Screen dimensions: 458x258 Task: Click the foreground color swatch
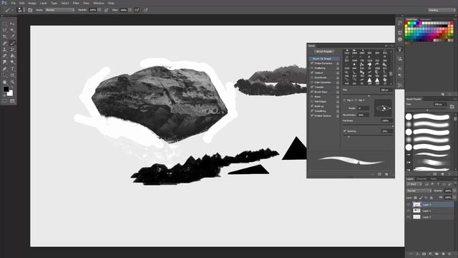click(x=6, y=89)
